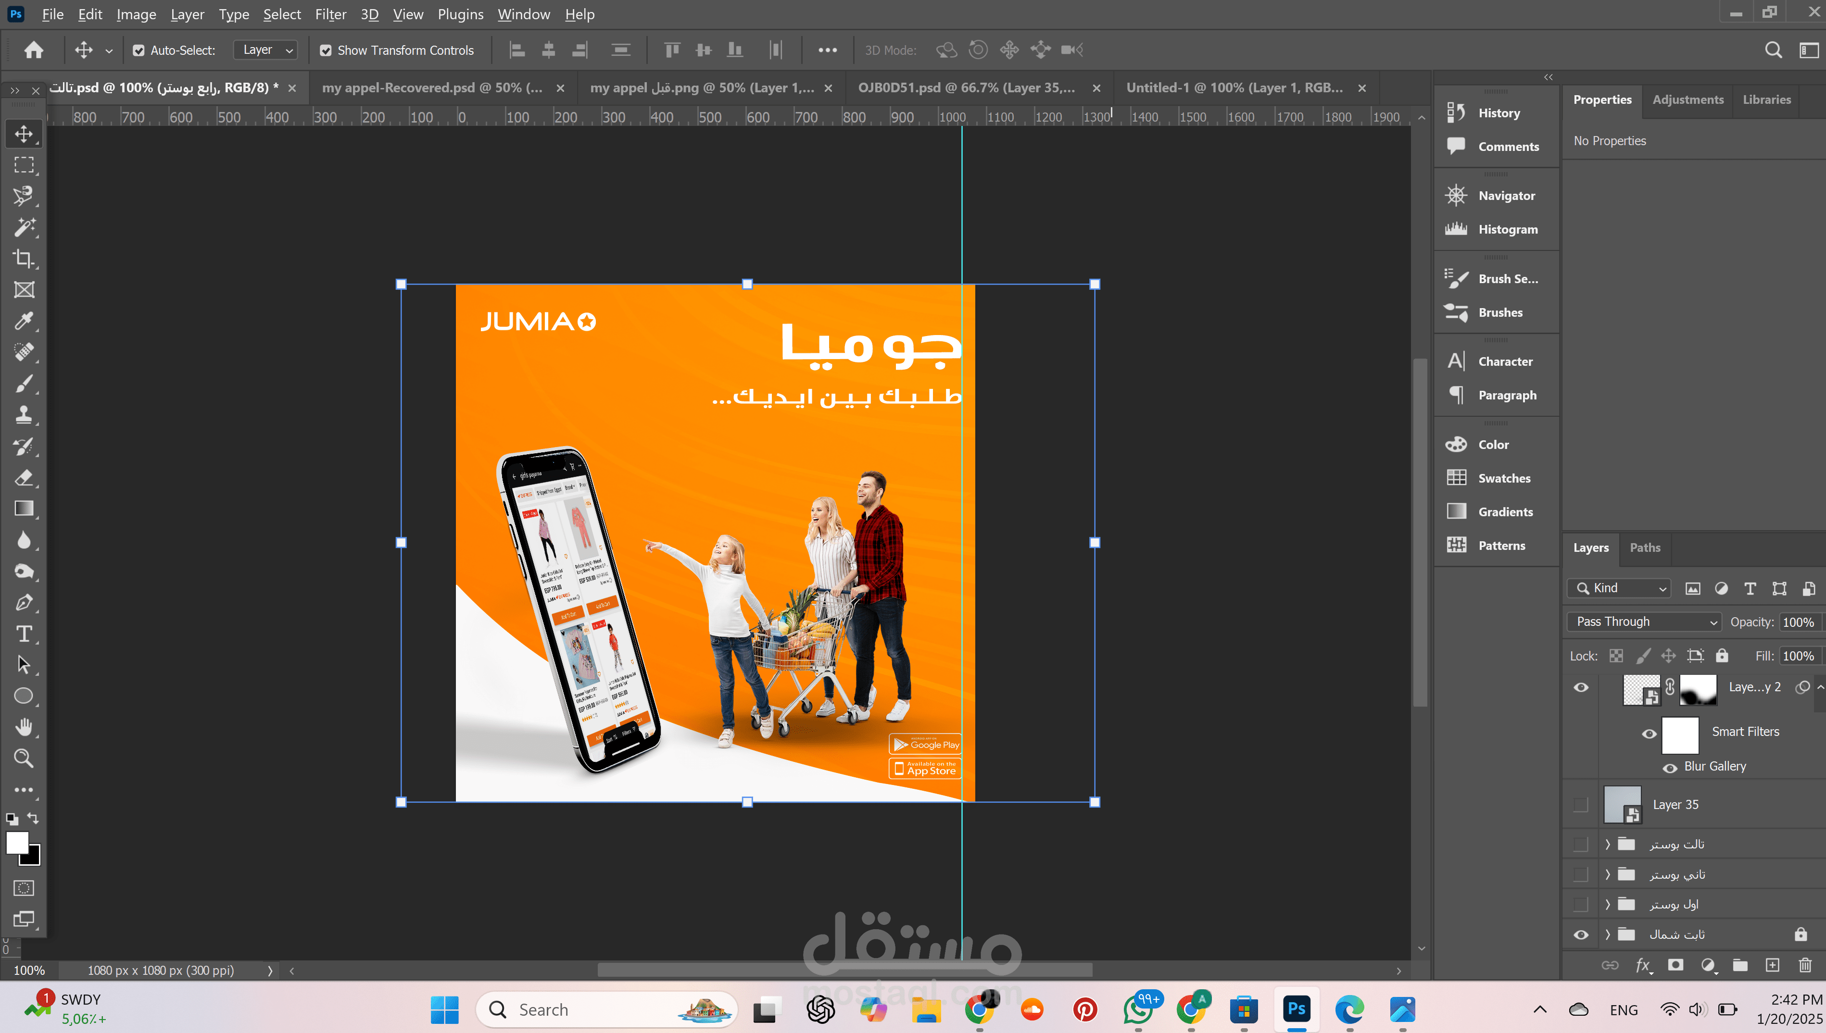Select the Crop tool
This screenshot has height=1033, width=1826.
24,258
